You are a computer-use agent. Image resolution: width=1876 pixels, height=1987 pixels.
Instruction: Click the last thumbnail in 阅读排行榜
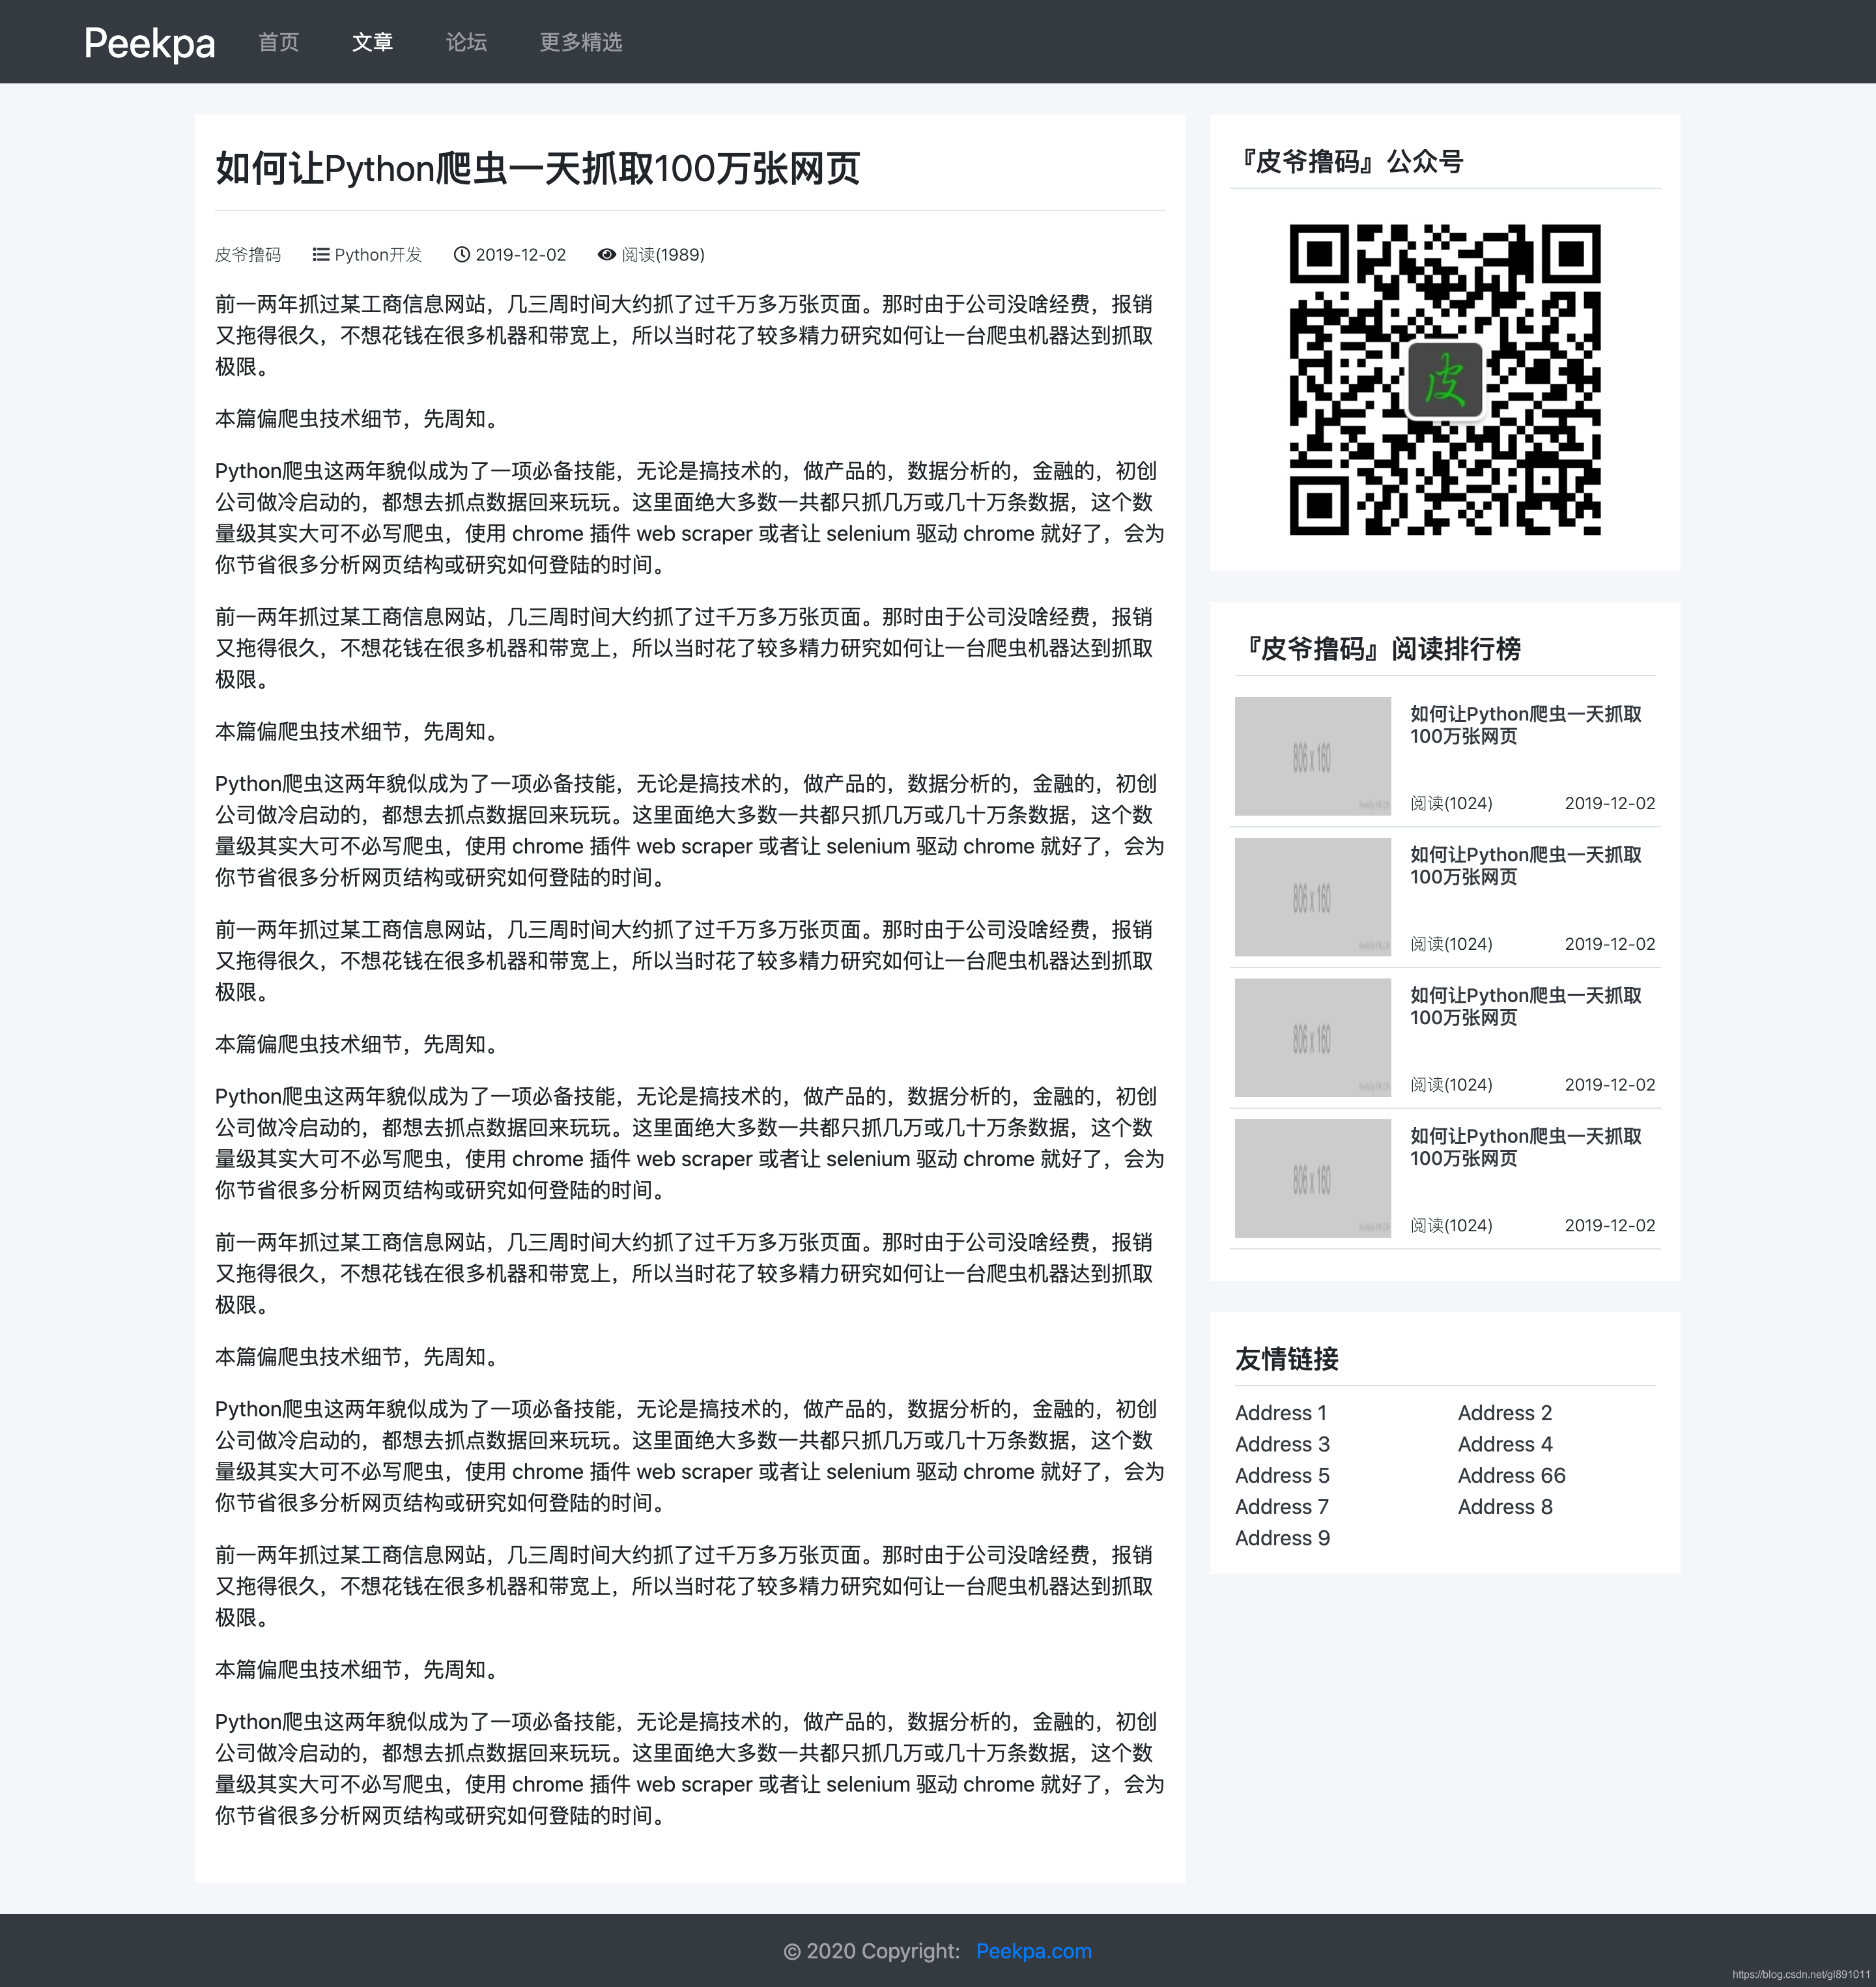coord(1312,1178)
